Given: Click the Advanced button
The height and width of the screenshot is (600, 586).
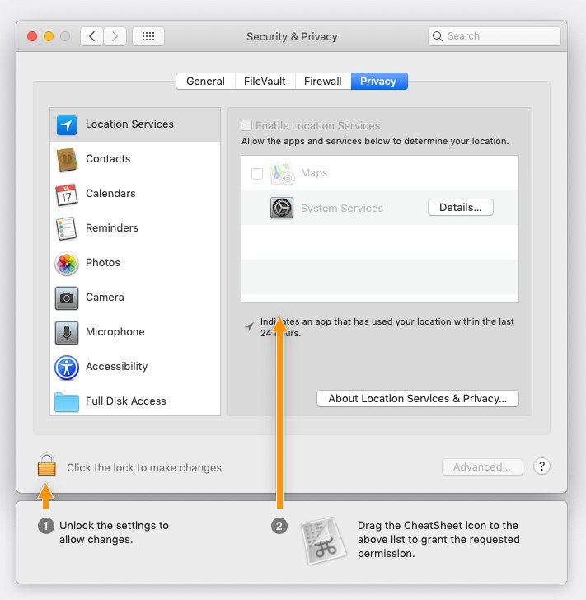Looking at the screenshot, I should [x=482, y=466].
